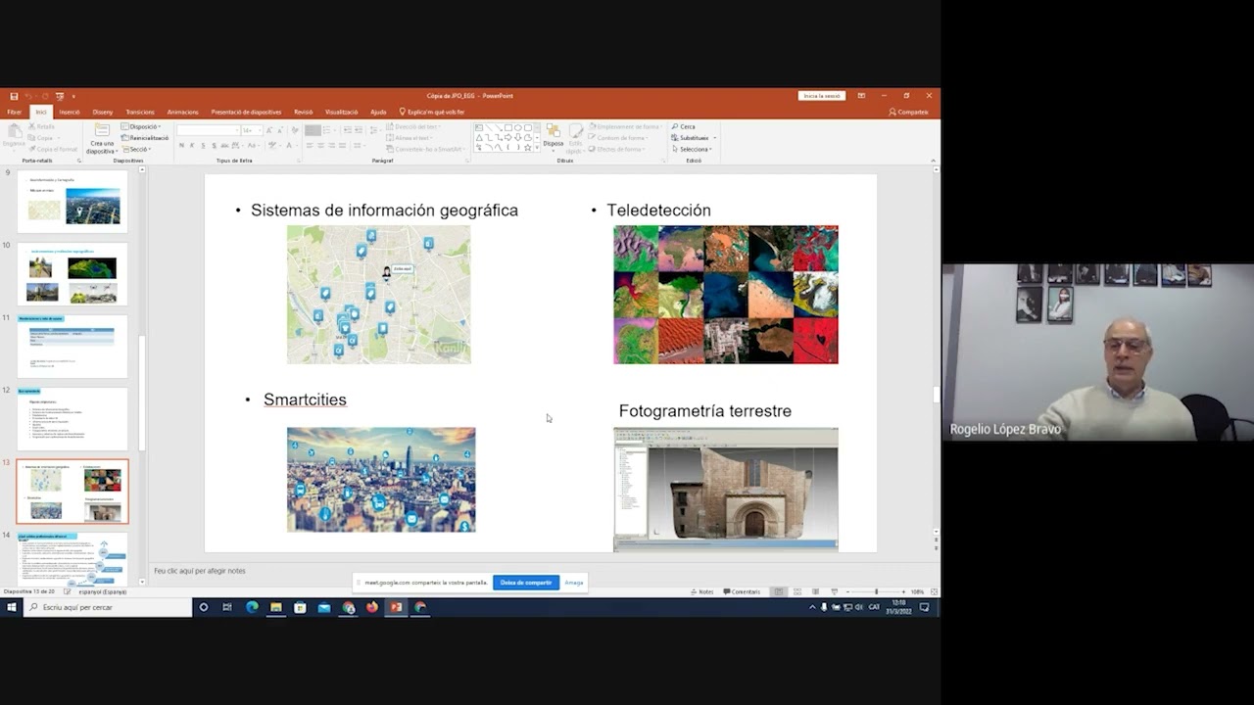This screenshot has width=1254, height=705.
Task: Select the rectangle shape in the shapes gallery
Action: (507, 127)
